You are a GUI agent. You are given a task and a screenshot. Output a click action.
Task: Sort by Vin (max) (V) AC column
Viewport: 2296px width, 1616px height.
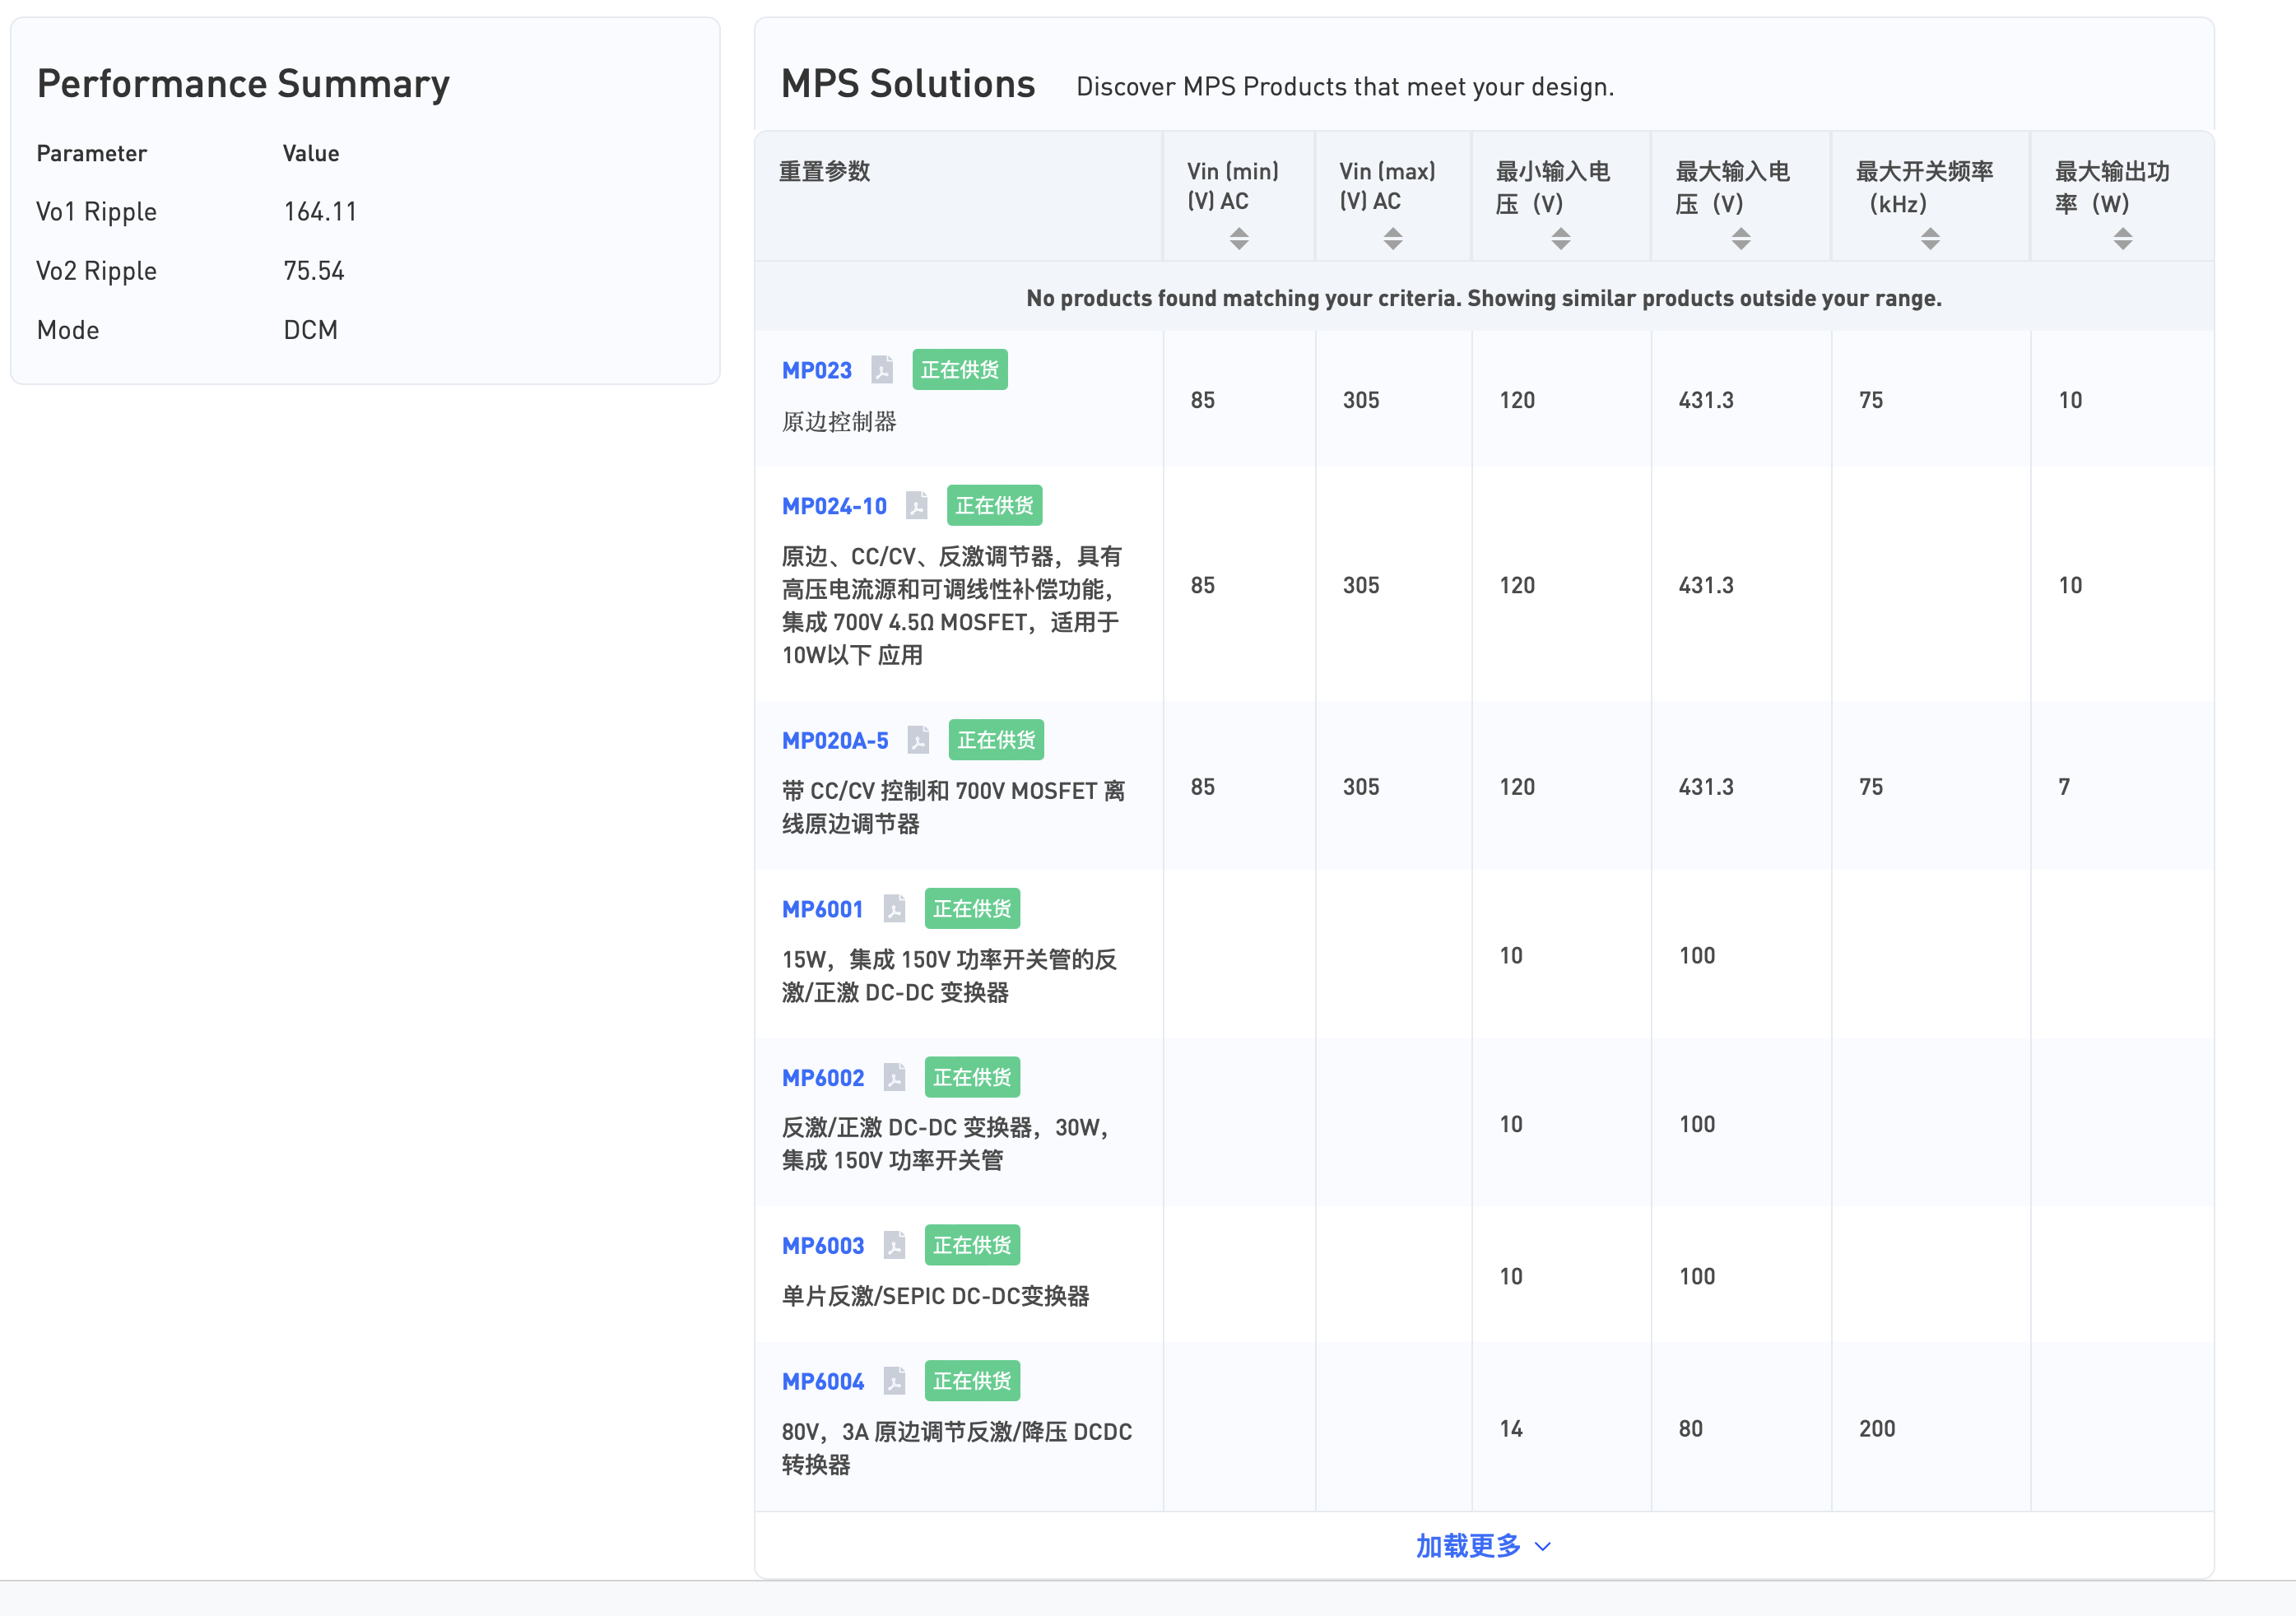pyautogui.click(x=1393, y=238)
